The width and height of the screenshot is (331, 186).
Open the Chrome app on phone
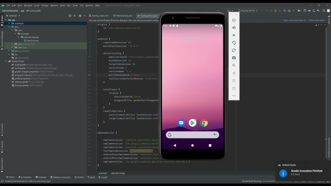[x=204, y=123]
